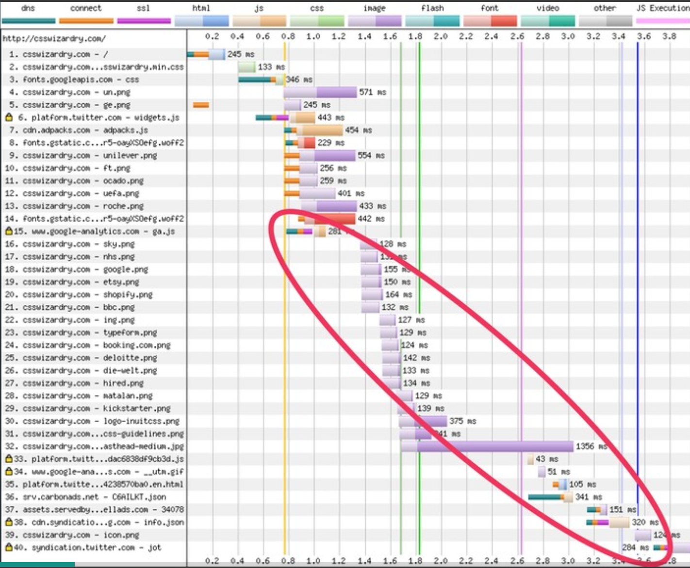
Task: Click the 346 ms googleapis css bar
Action: click(x=261, y=79)
